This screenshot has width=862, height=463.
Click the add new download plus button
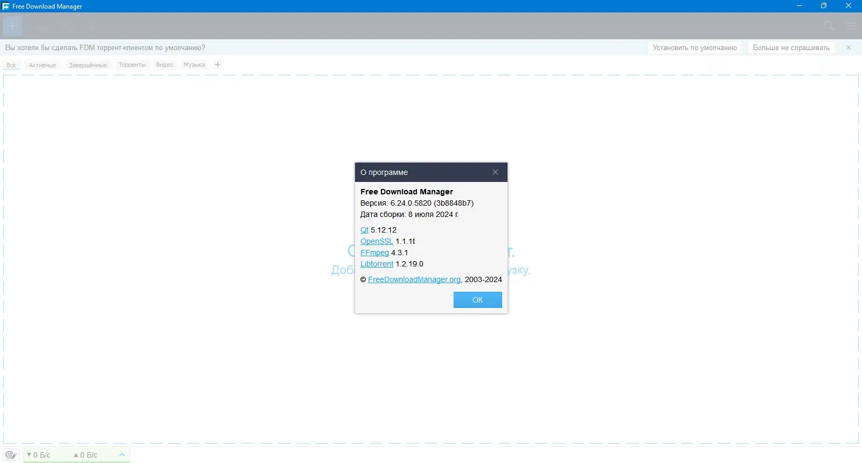point(12,26)
